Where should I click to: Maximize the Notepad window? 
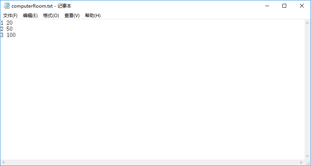click(x=284, y=6)
